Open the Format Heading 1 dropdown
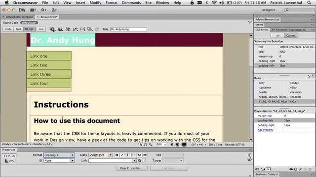316x177 pixels. pos(59,155)
